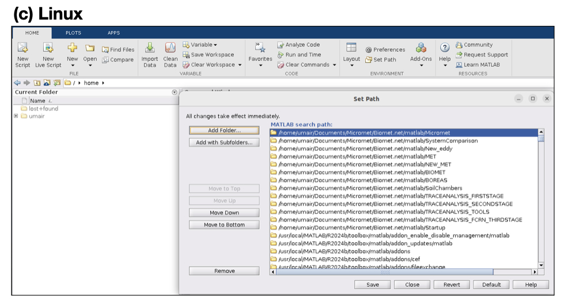Expand the umair folder tree node
568x308 pixels.
[16, 116]
